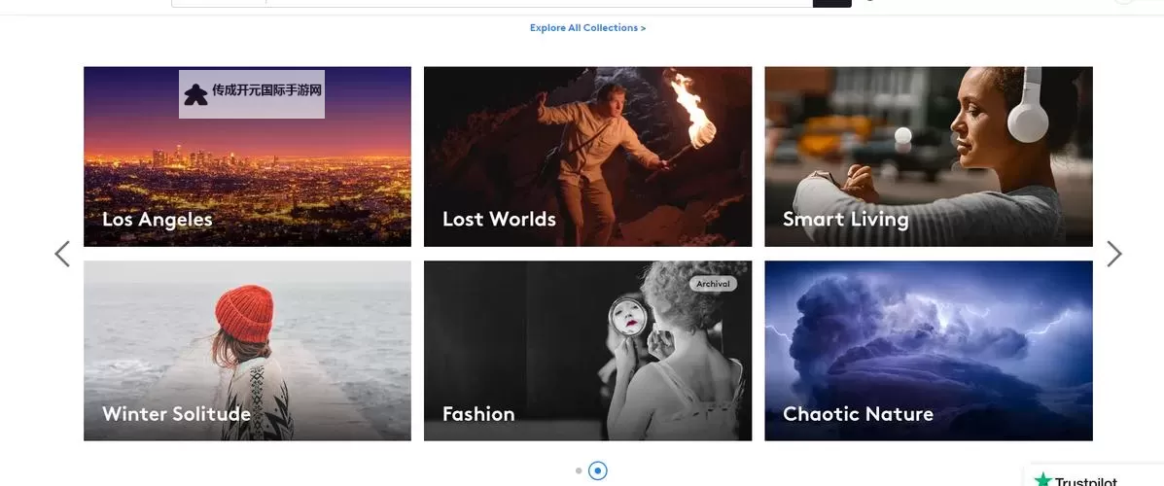Screen dimensions: 1164x486
Task: Show next collections with right arrow
Action: pos(1113,254)
